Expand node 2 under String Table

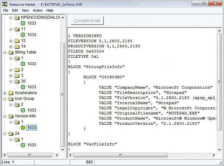coord(11,70)
